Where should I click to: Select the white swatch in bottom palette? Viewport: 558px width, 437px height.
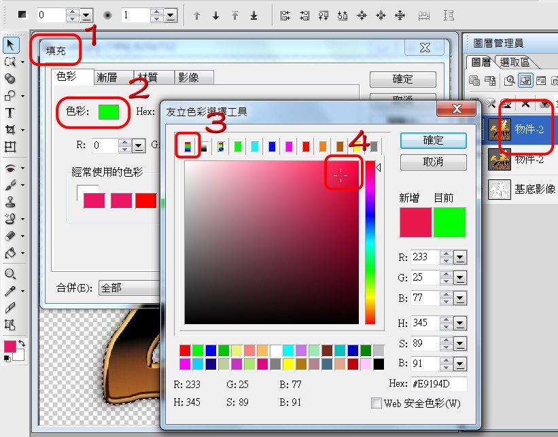[x=275, y=351]
